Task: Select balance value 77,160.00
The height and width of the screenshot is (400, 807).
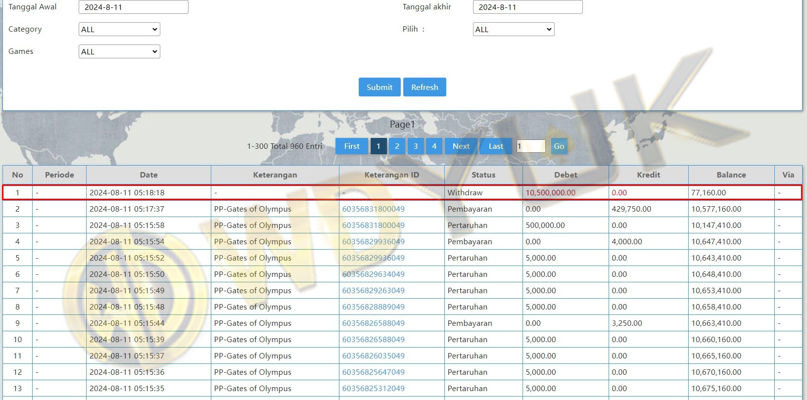Action: click(709, 192)
